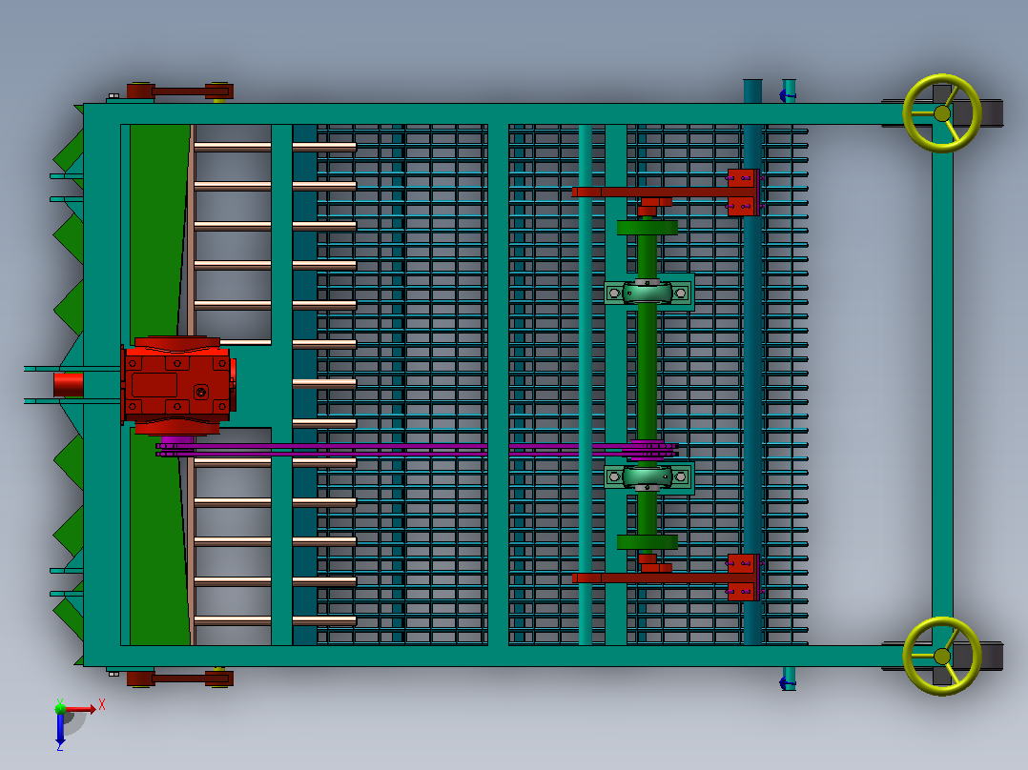The height and width of the screenshot is (770, 1028).
Task: Pick the red linkage arm at top-left corner
Action: pos(180,91)
